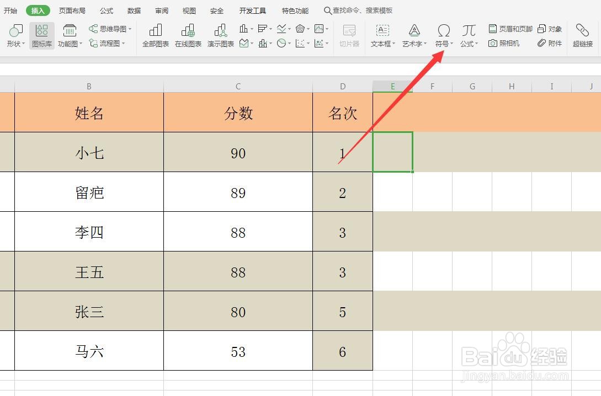Open online charts (在线图表)
This screenshot has width=601, height=396.
(188, 35)
